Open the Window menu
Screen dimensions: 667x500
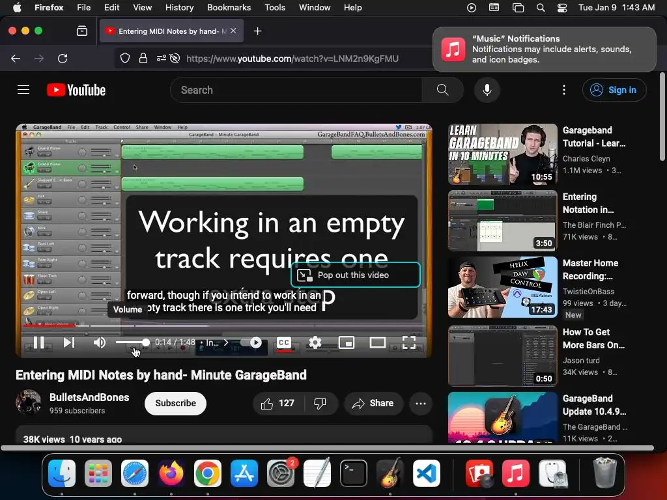(x=315, y=7)
